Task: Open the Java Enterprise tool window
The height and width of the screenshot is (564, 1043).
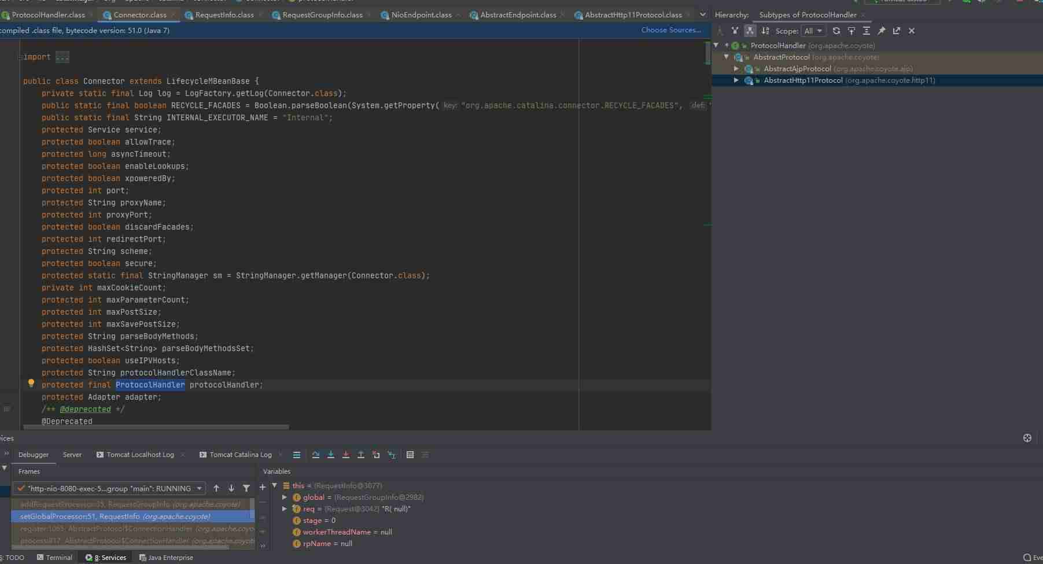Action: click(166, 558)
